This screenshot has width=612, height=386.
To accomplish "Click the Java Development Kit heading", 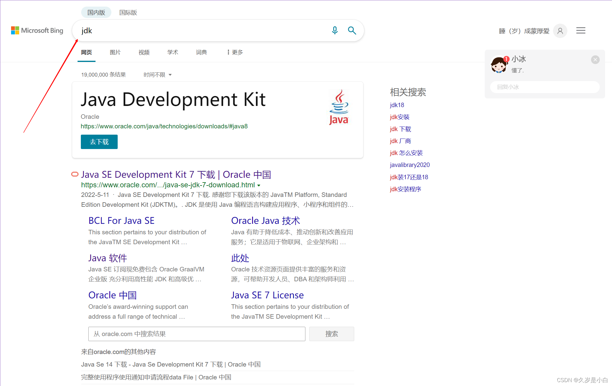I will click(173, 99).
